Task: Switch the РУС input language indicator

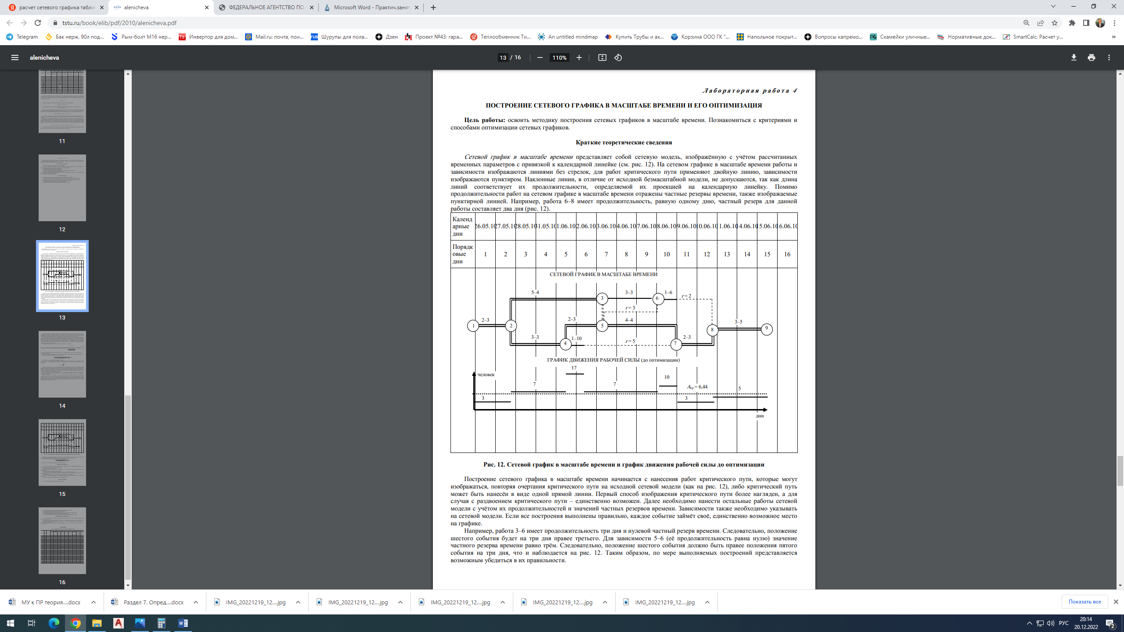Action: 1064,623
